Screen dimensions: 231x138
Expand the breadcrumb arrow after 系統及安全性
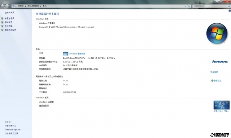[41, 6]
